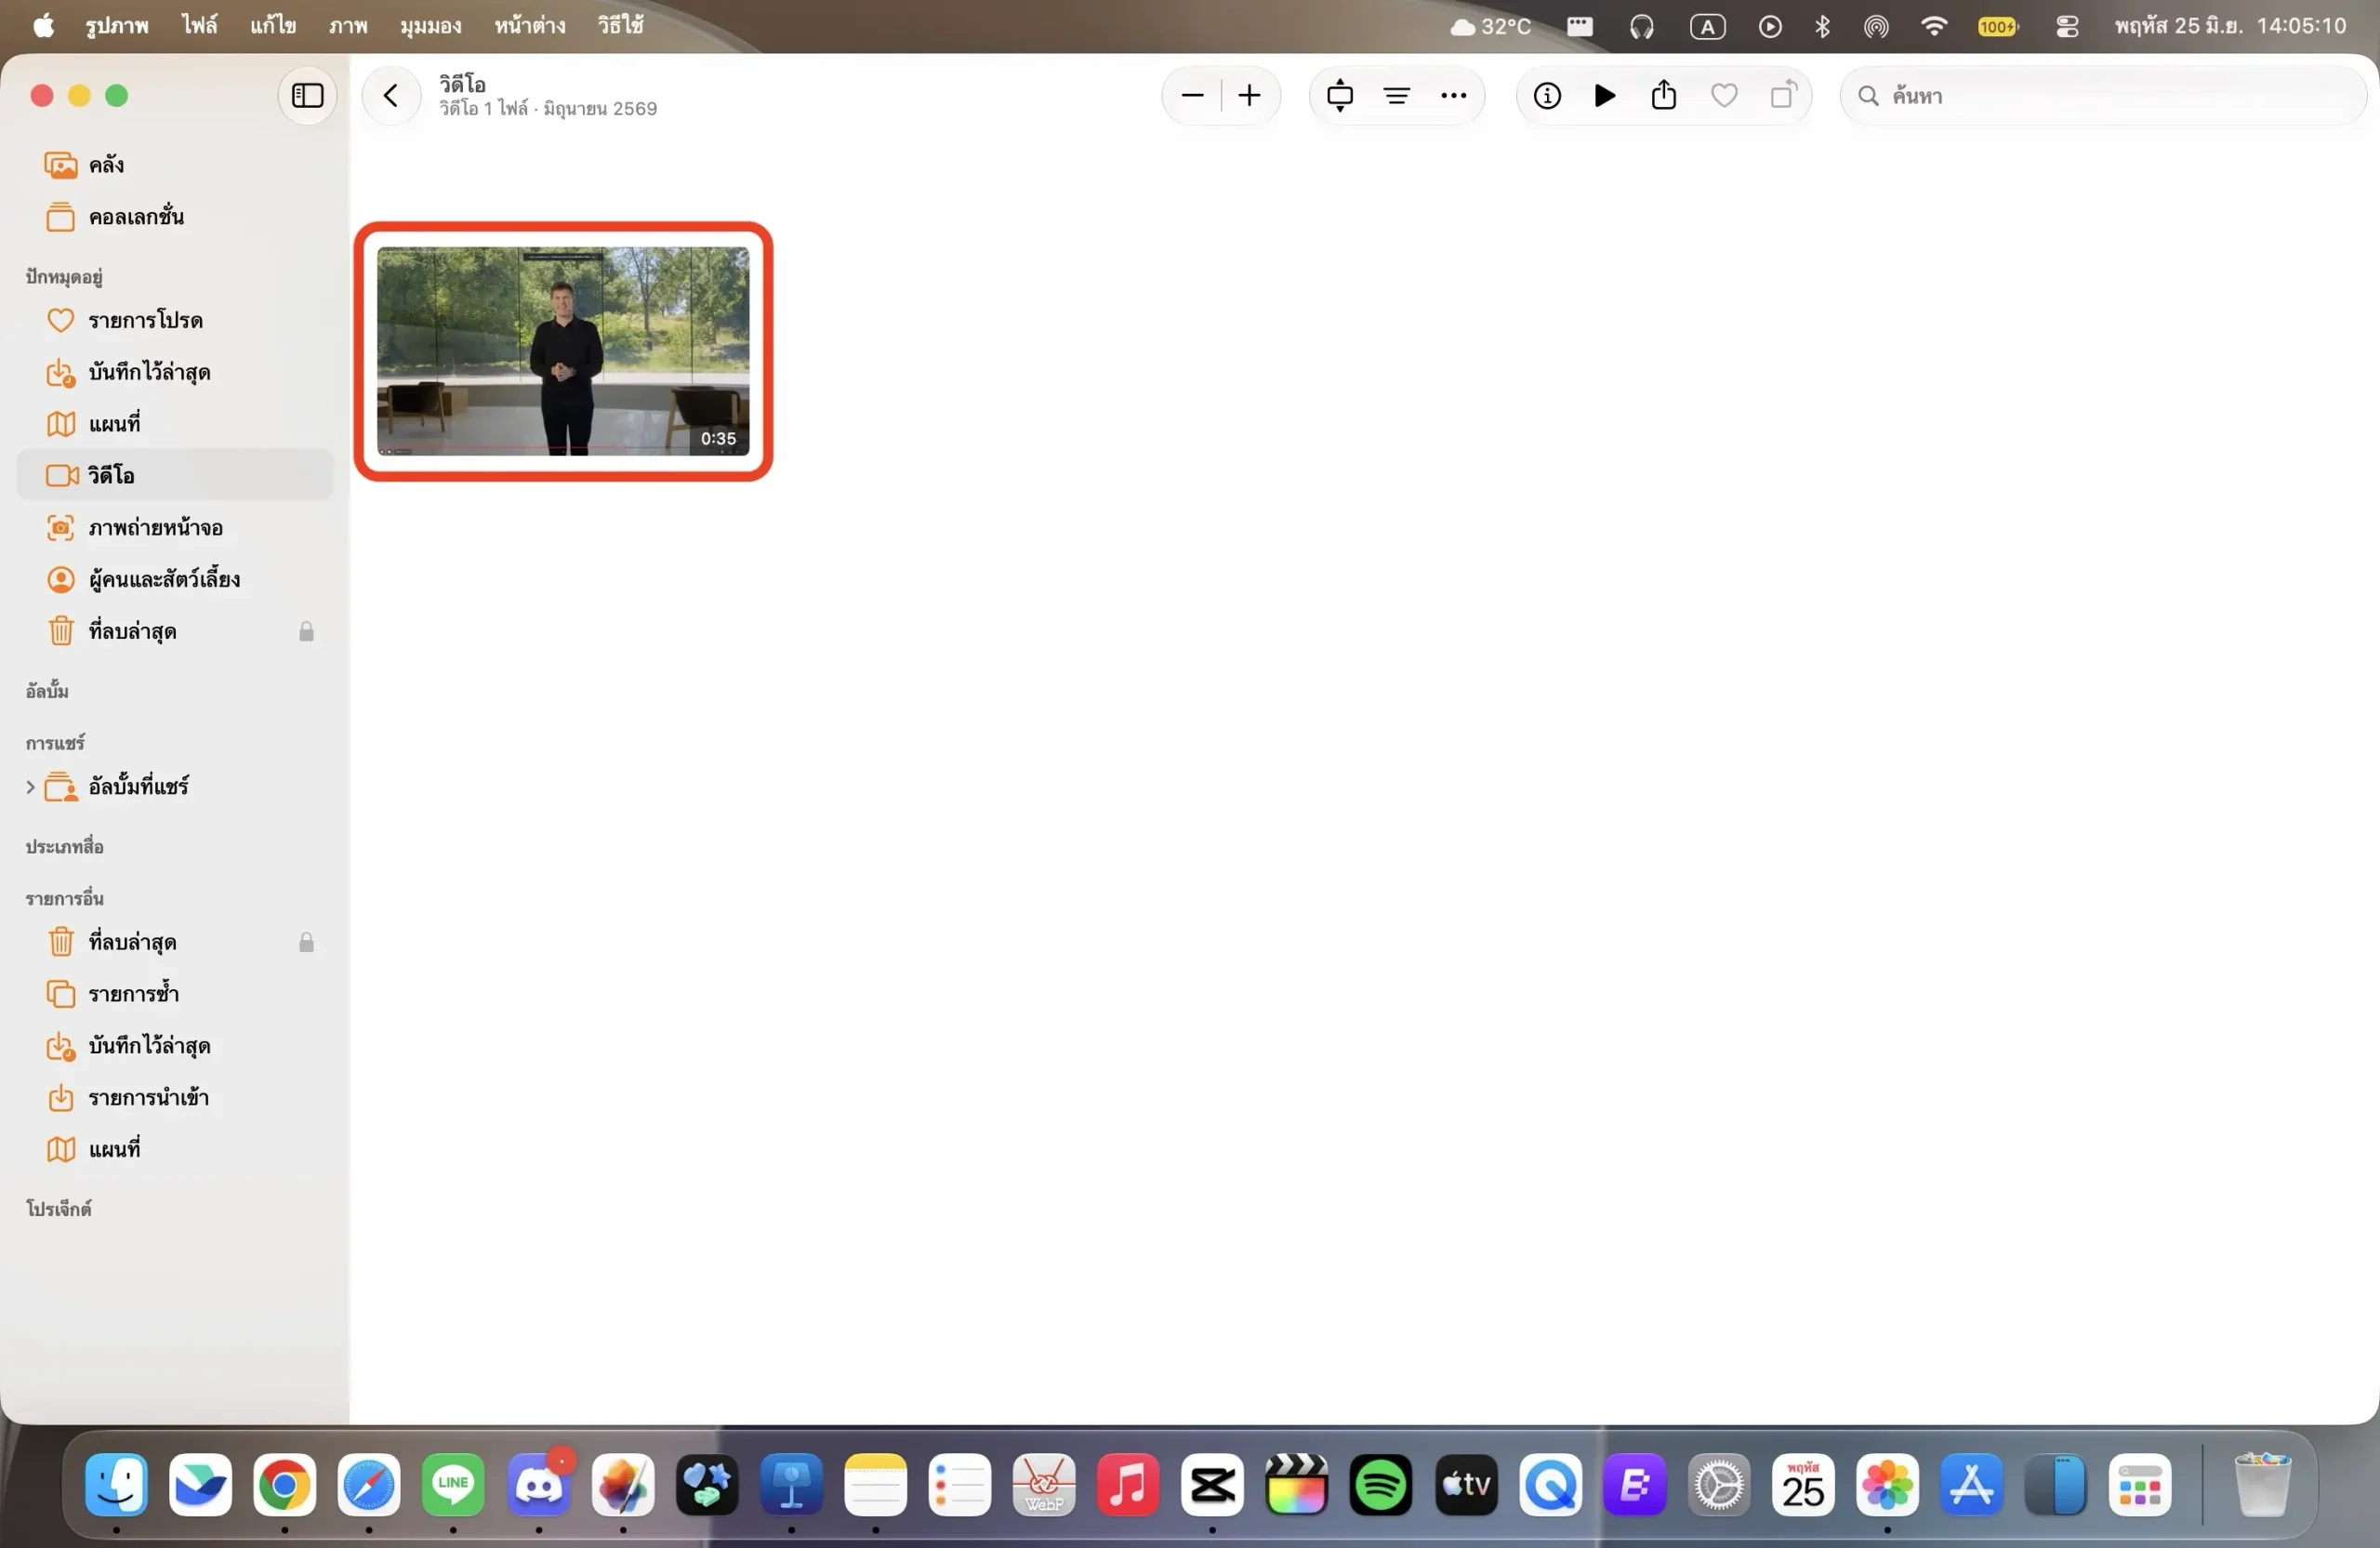Image resolution: width=2380 pixels, height=1548 pixels.
Task: Mark video as favorite with heart
Action: tap(1724, 96)
